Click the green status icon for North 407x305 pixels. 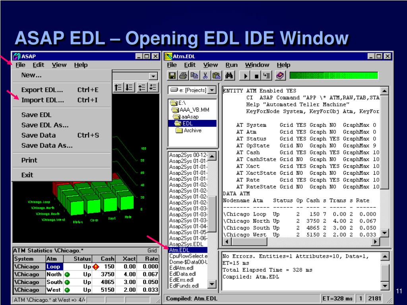point(67,274)
